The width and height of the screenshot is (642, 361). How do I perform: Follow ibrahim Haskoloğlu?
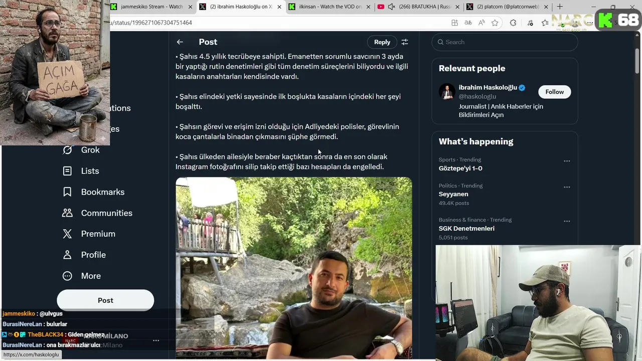pos(555,92)
